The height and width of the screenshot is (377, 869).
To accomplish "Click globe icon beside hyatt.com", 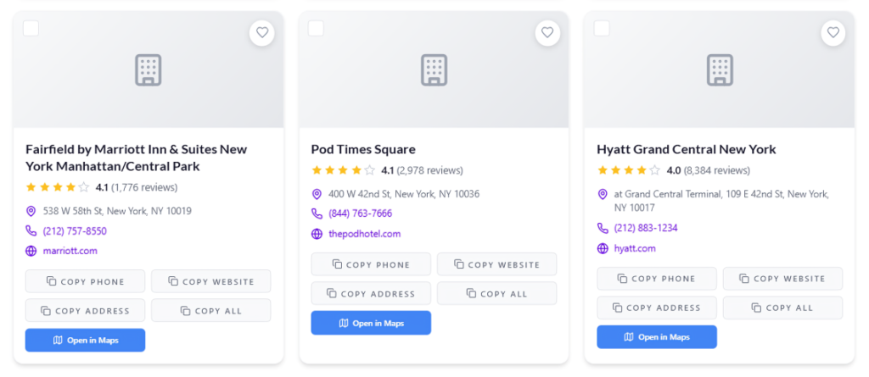I will coord(603,248).
